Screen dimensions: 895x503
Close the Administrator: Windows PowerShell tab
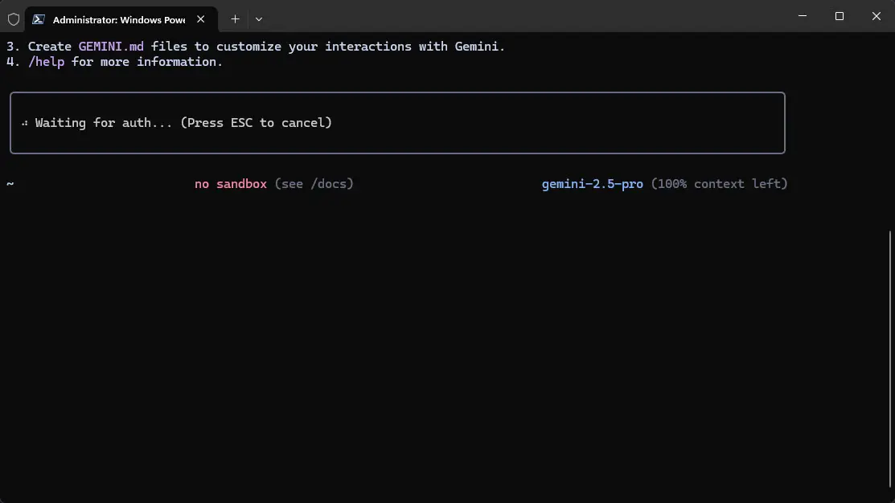200,18
